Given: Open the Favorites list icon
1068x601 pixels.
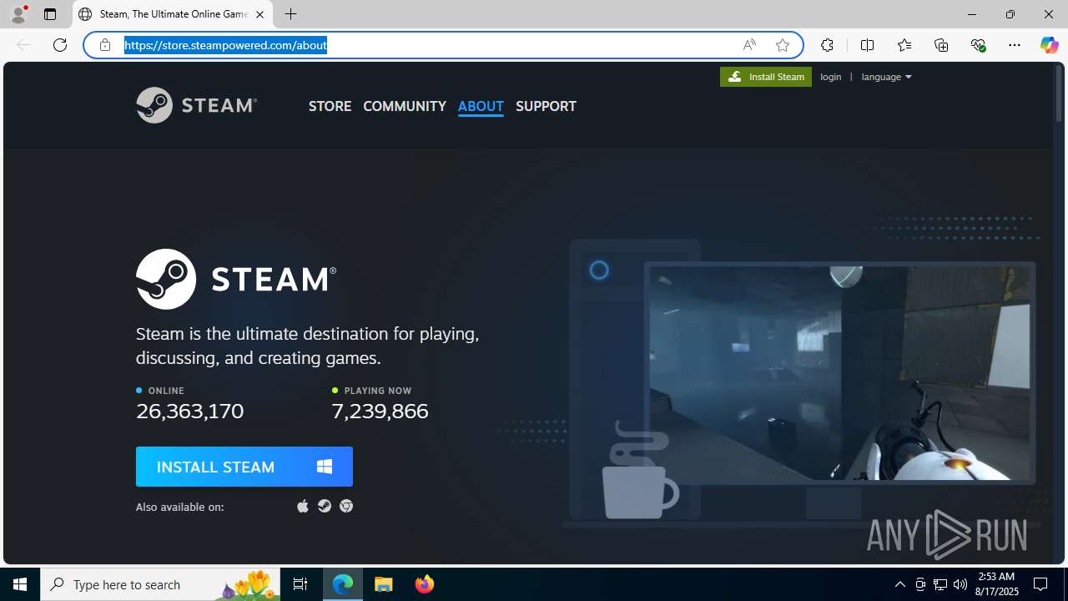Looking at the screenshot, I should [904, 45].
